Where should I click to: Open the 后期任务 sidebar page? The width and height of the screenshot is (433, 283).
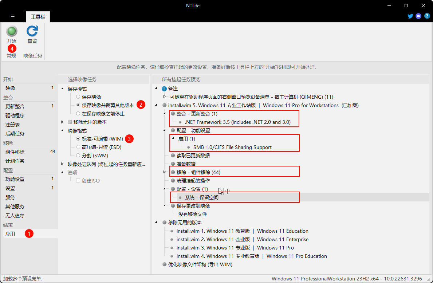[29, 134]
